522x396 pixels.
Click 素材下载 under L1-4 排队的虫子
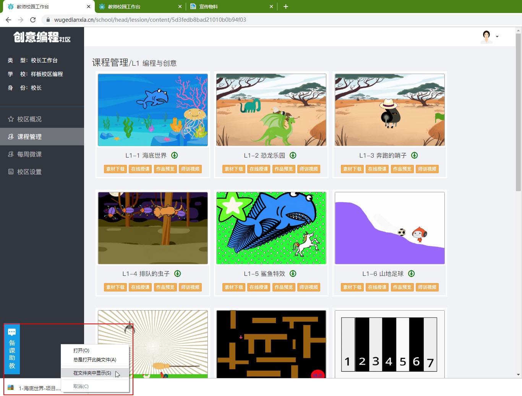[115, 287]
